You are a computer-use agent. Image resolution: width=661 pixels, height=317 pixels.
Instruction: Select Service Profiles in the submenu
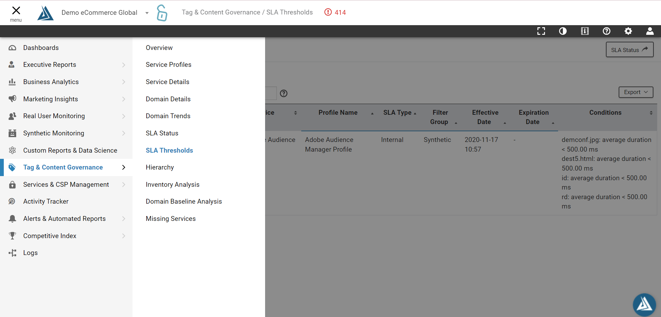[168, 65]
